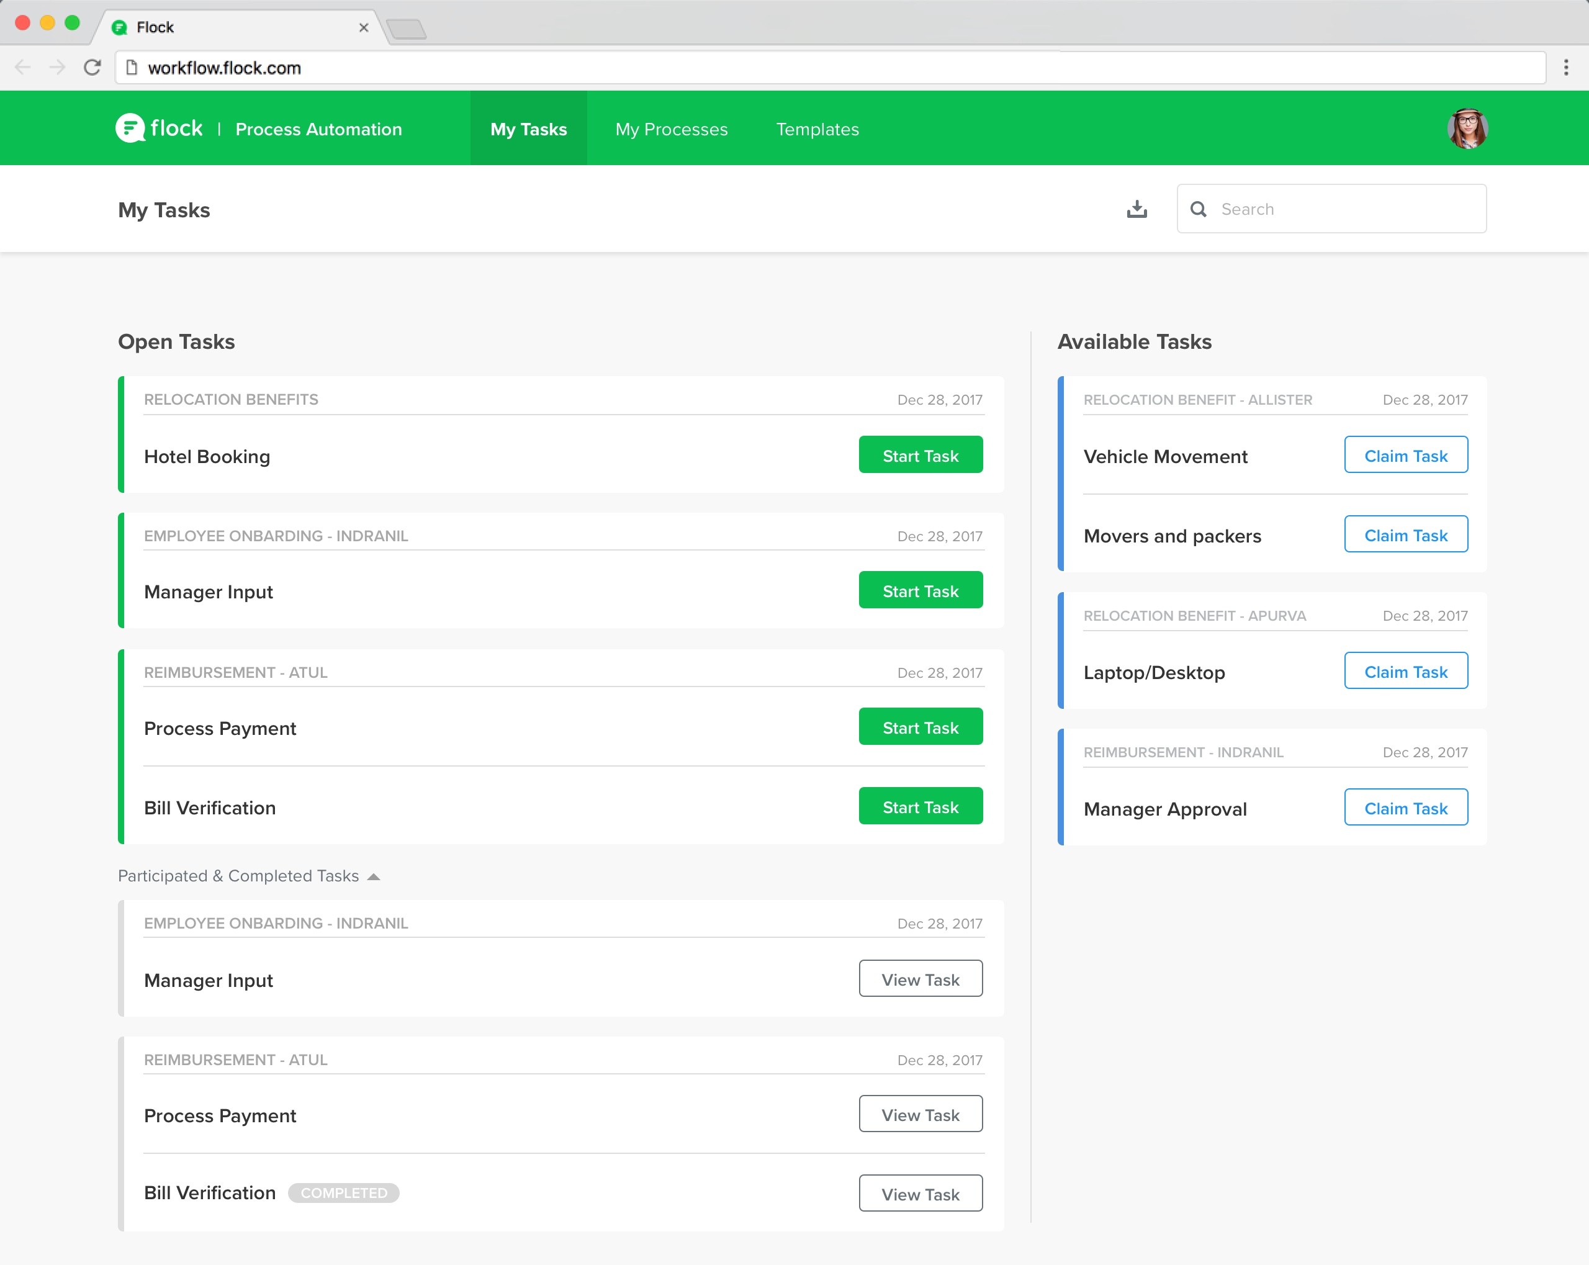The height and width of the screenshot is (1265, 1589).
Task: Click the download icon beside Search
Action: 1137,209
